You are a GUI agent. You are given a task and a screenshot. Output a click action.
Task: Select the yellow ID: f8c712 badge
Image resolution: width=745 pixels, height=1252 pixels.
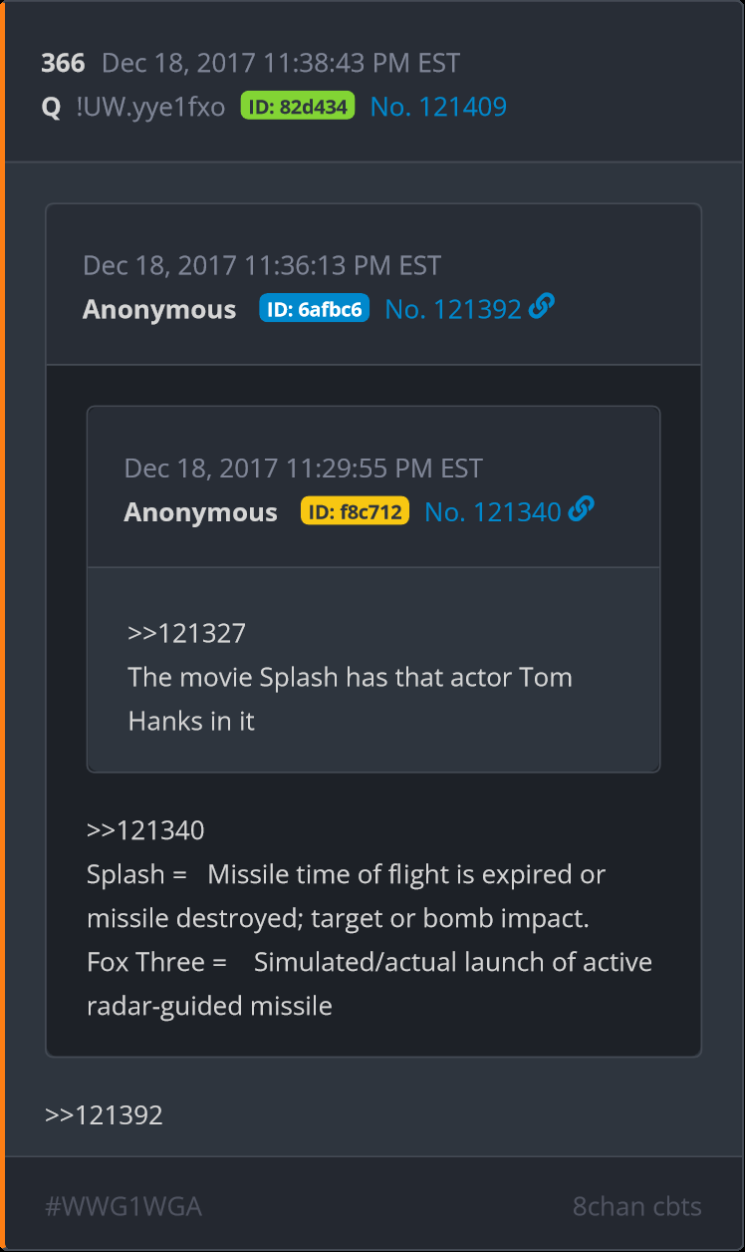[355, 512]
